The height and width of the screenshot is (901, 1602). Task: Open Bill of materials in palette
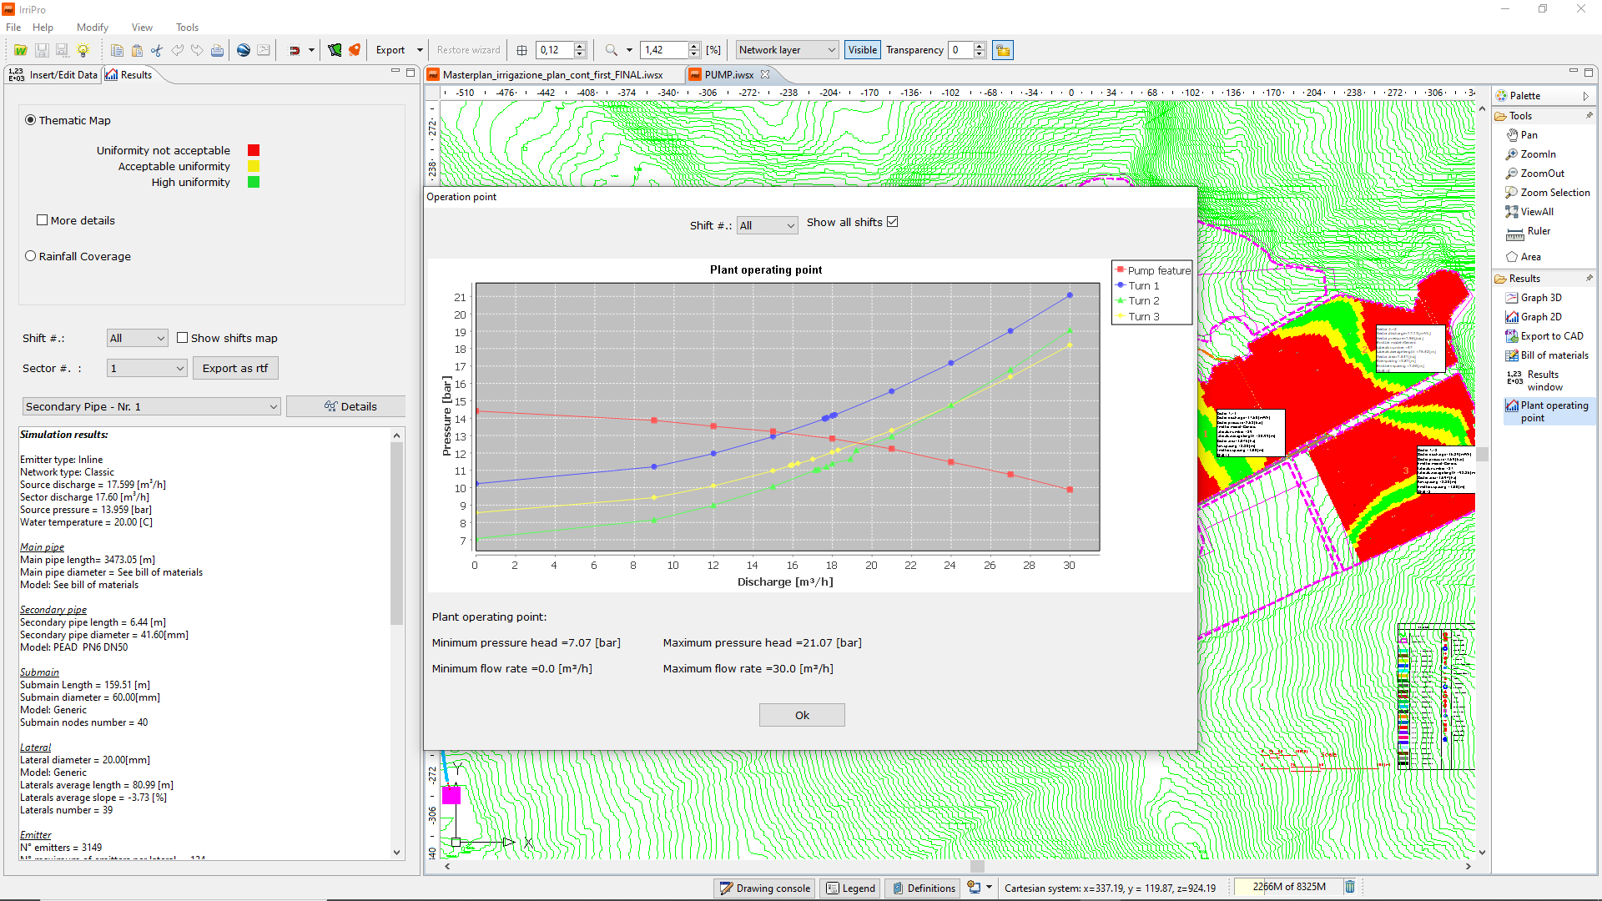coord(1554,355)
